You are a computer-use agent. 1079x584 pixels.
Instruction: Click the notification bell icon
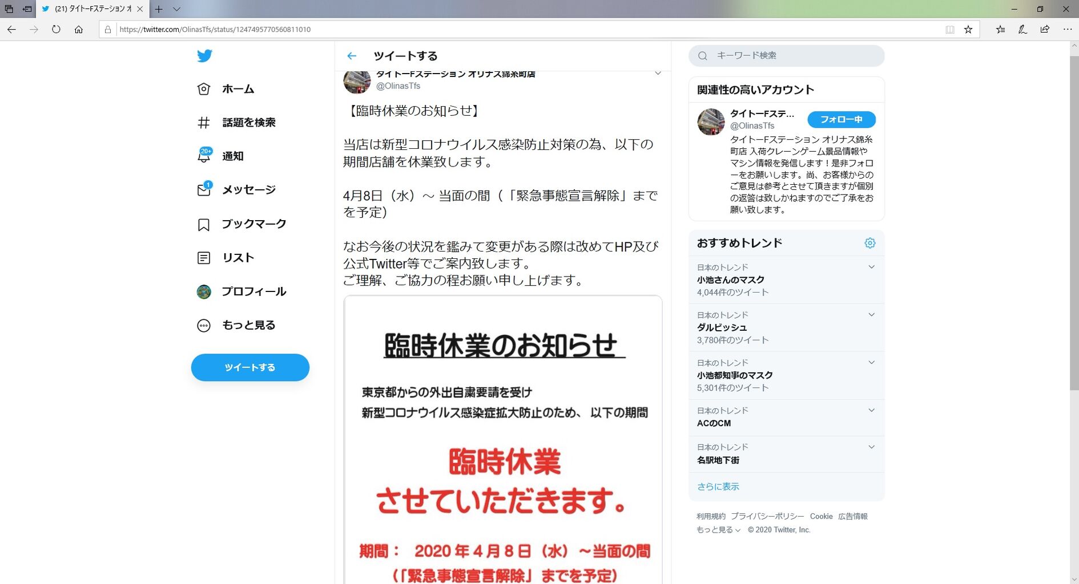click(x=204, y=156)
